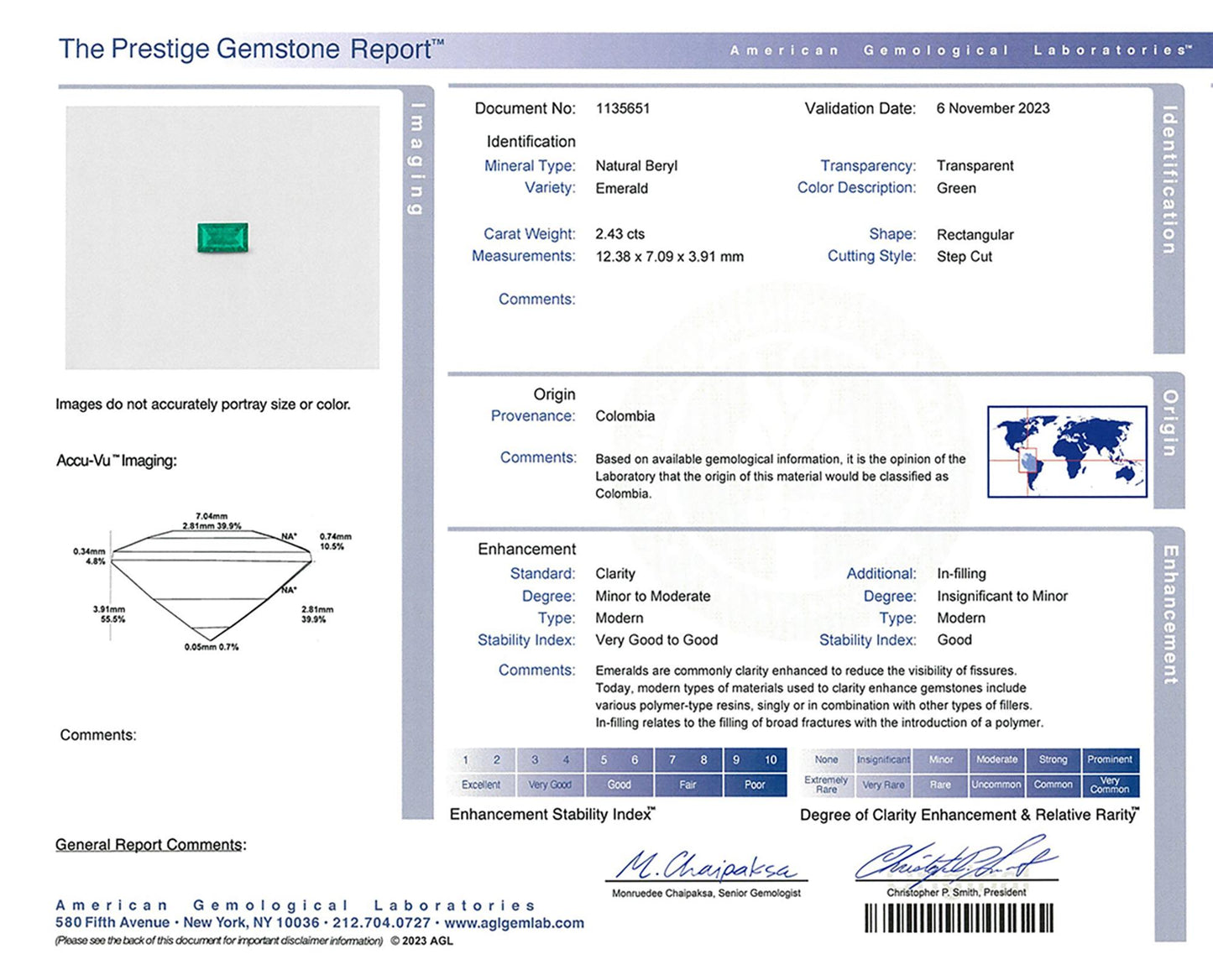Click the Excellent stability index cell
1213x970 pixels.
(x=481, y=785)
